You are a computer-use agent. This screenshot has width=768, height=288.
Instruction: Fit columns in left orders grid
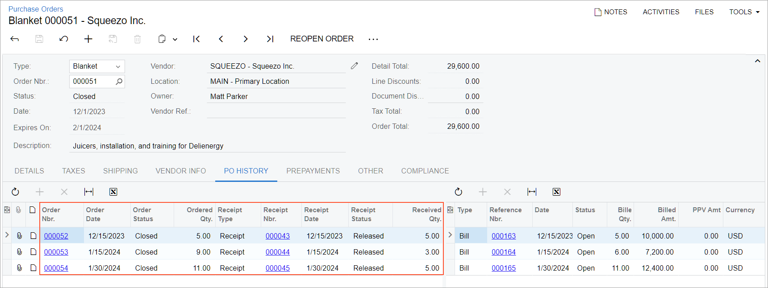89,192
